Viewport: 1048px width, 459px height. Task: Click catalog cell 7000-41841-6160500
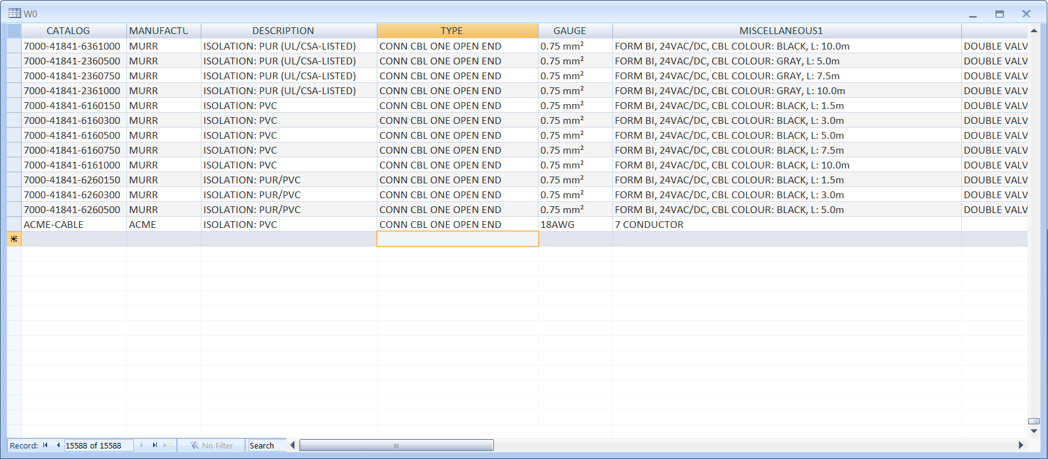click(x=74, y=135)
